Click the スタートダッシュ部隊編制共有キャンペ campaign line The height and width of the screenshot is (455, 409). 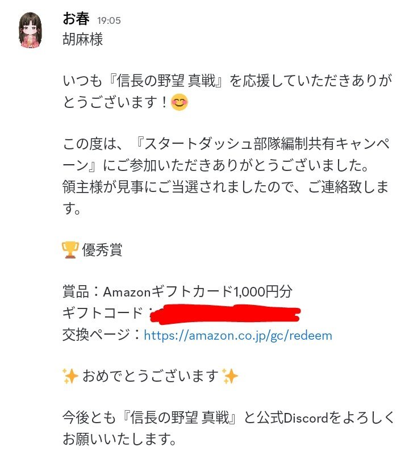point(227,144)
